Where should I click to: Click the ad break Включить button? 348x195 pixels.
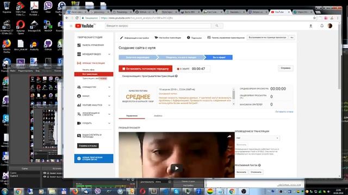point(241,172)
